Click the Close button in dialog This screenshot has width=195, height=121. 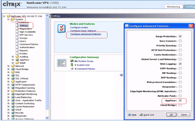click(184, 115)
